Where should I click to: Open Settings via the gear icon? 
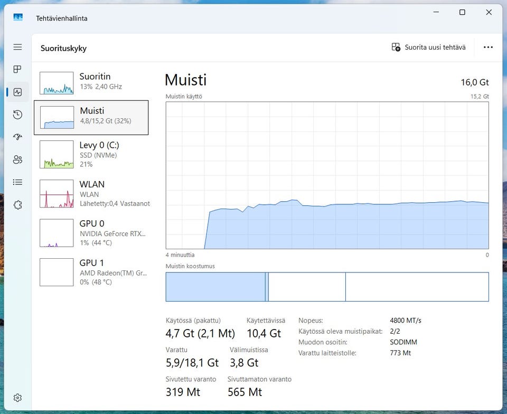[17, 398]
